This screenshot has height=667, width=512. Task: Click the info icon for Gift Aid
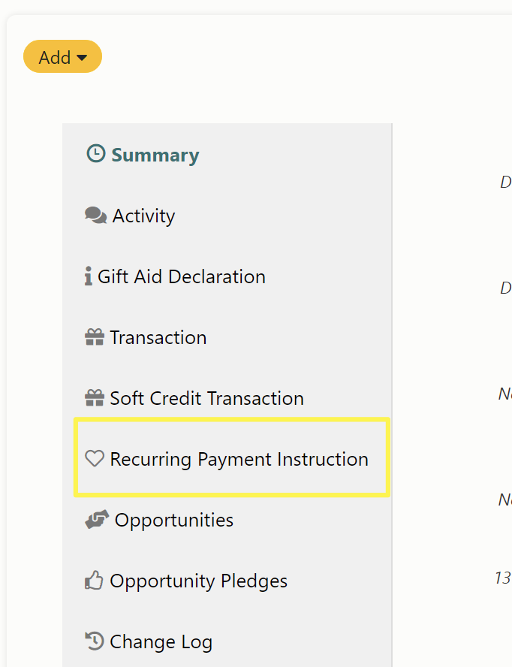88,276
